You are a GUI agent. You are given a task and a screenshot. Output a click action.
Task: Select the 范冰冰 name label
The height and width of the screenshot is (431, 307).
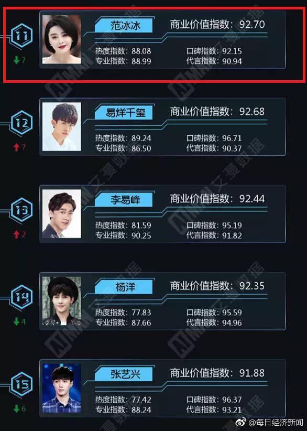(x=124, y=26)
